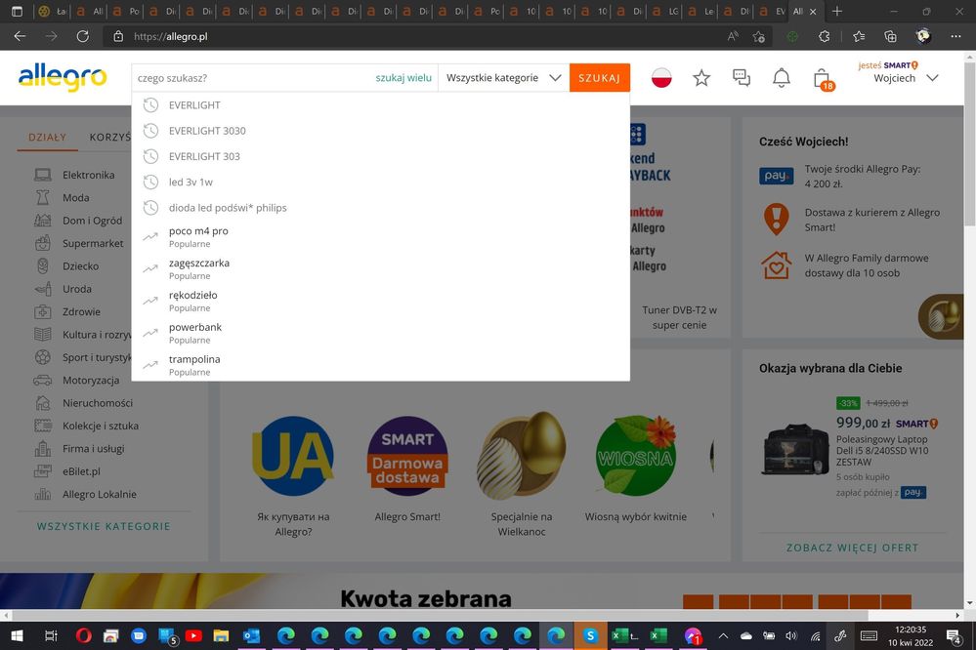Click Uroda category icon
Viewport: 976px width, 650px height.
click(42, 289)
